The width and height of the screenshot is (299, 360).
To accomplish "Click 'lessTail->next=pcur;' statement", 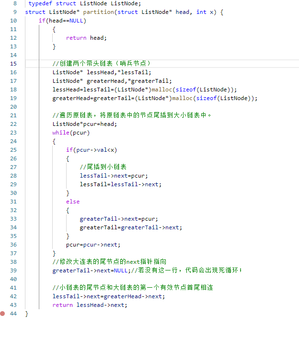I will pyautogui.click(x=114, y=176).
